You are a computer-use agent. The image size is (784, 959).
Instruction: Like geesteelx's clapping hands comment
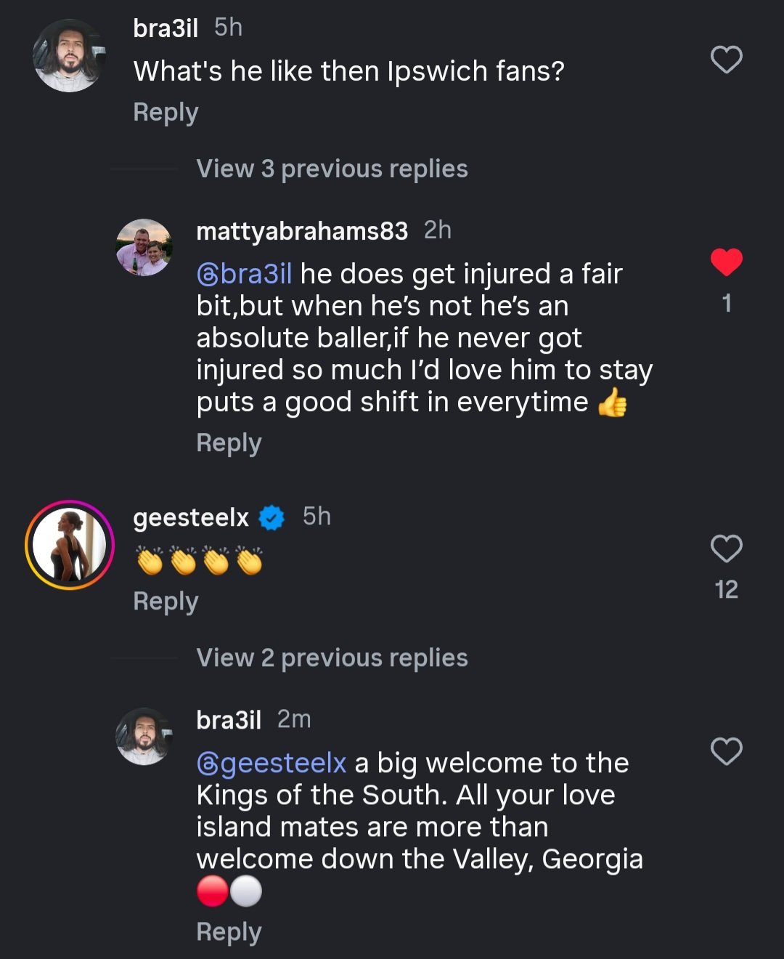click(x=726, y=549)
